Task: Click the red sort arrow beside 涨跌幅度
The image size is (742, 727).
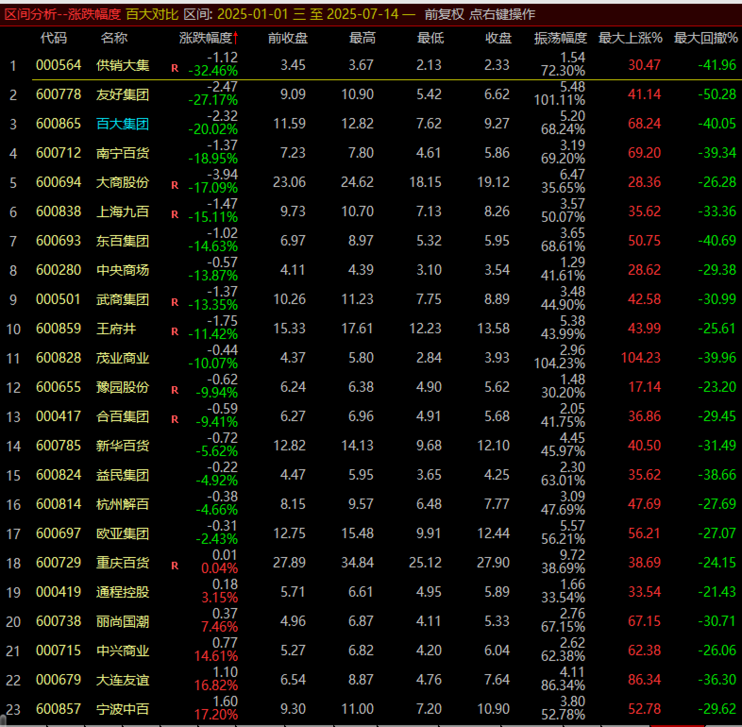Action: click(x=236, y=38)
